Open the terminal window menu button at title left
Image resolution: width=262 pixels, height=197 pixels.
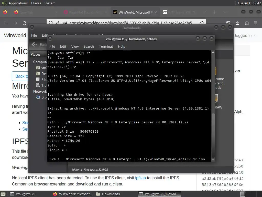[x=50, y=39]
